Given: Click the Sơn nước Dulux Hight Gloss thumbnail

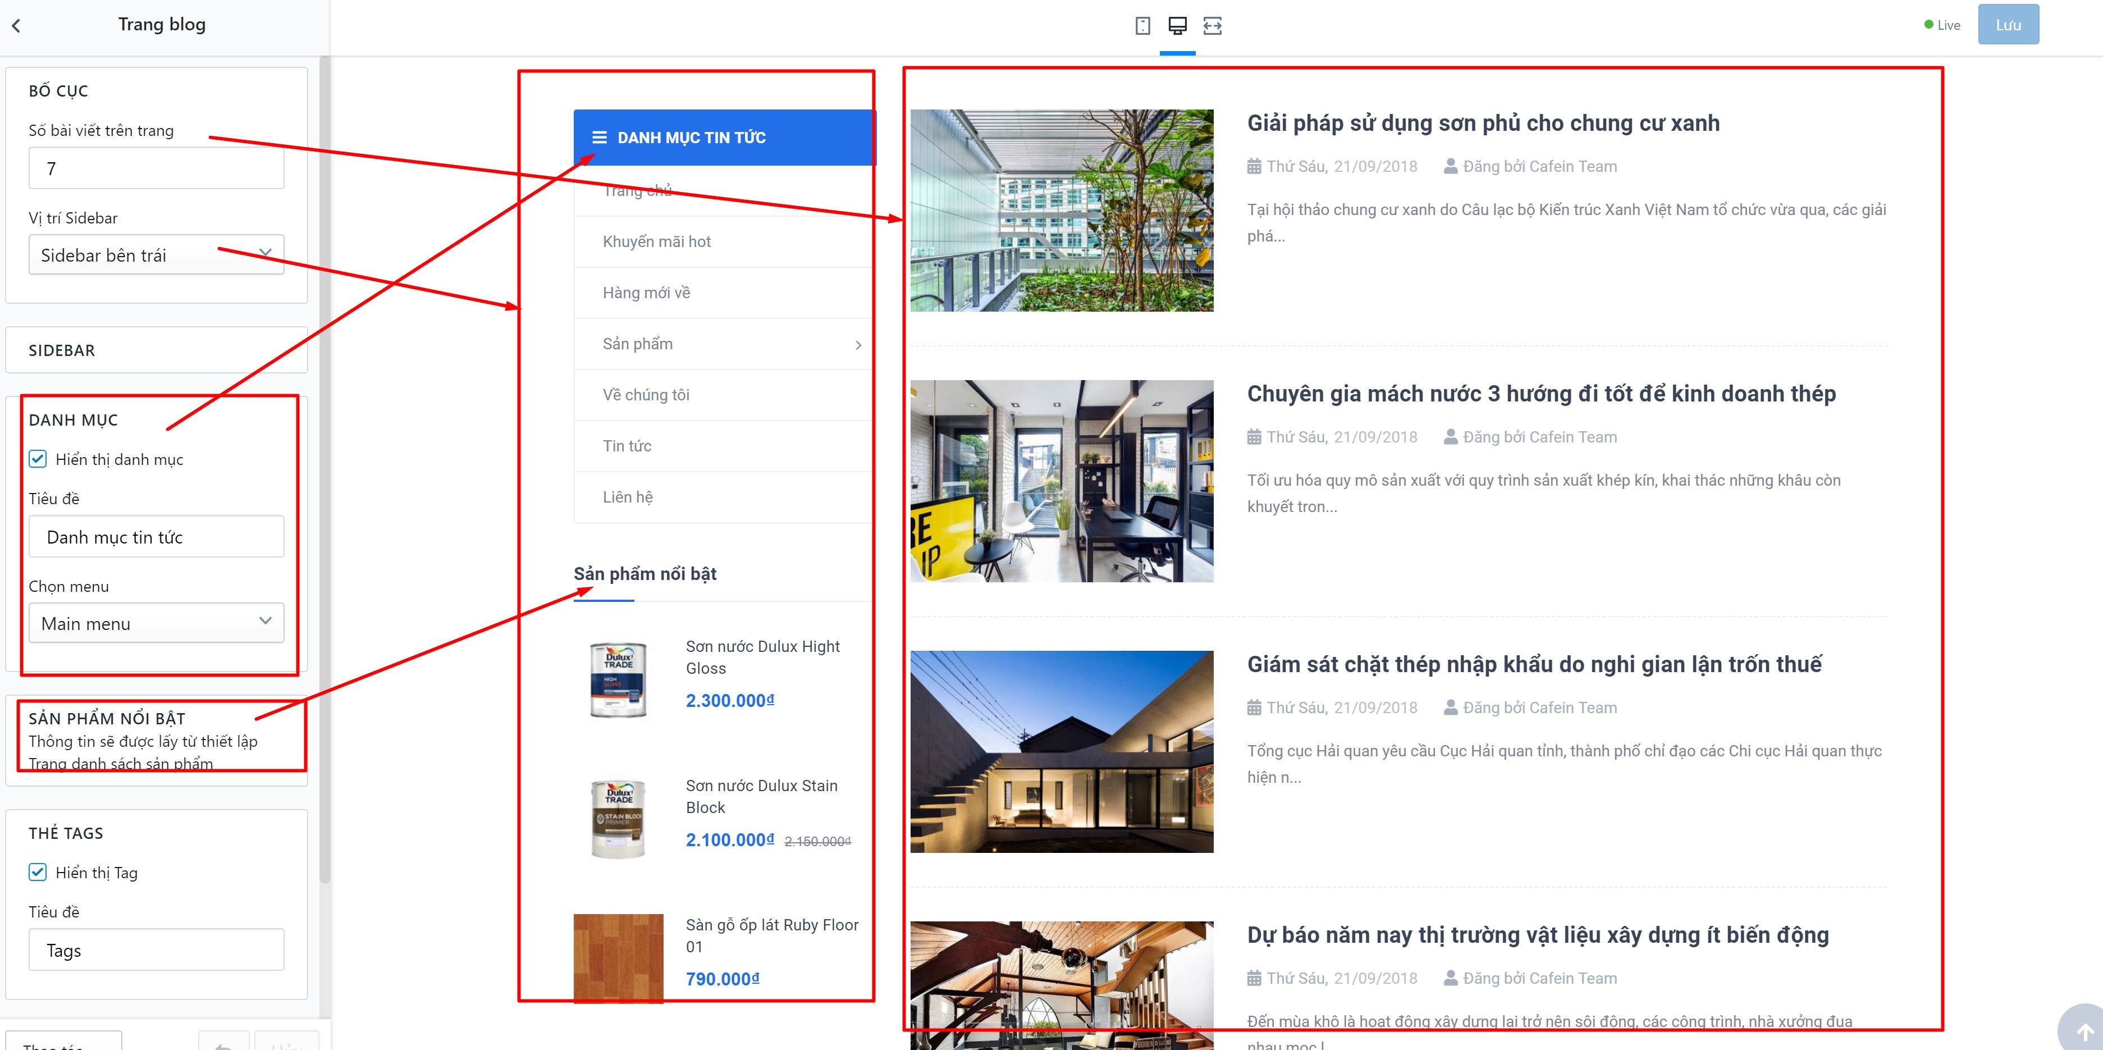Looking at the screenshot, I should [618, 680].
